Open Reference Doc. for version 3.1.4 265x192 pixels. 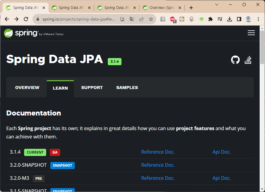[x=158, y=152]
